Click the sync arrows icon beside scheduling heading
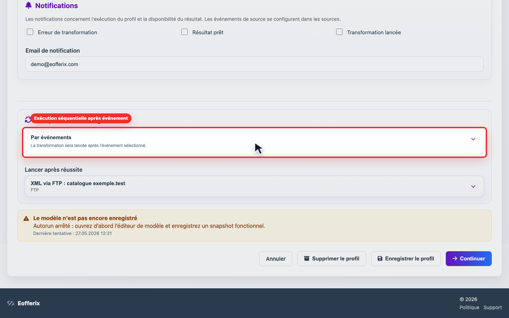This screenshot has width=509, height=318. 28,120
